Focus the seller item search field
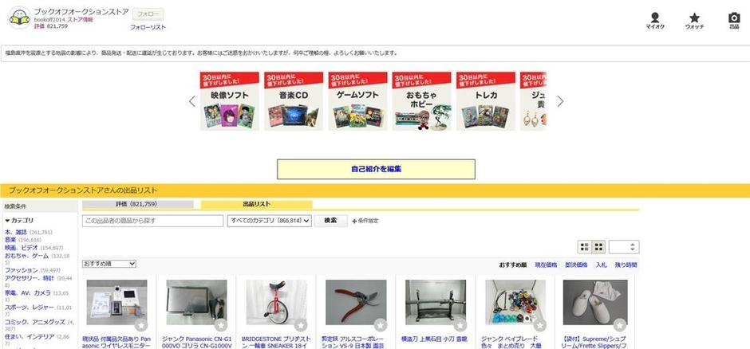Image resolution: width=750 pixels, height=349 pixels. click(x=152, y=221)
